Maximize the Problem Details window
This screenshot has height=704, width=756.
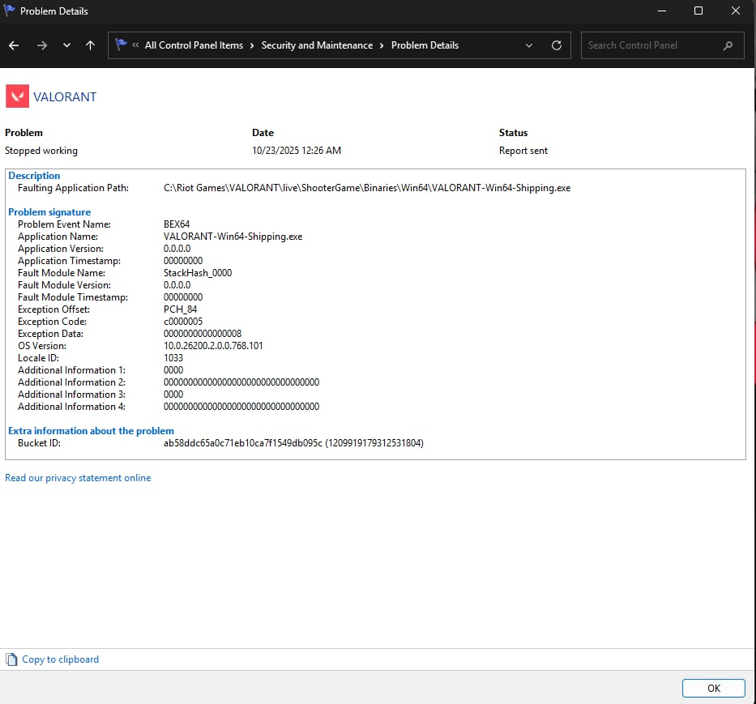coord(698,11)
